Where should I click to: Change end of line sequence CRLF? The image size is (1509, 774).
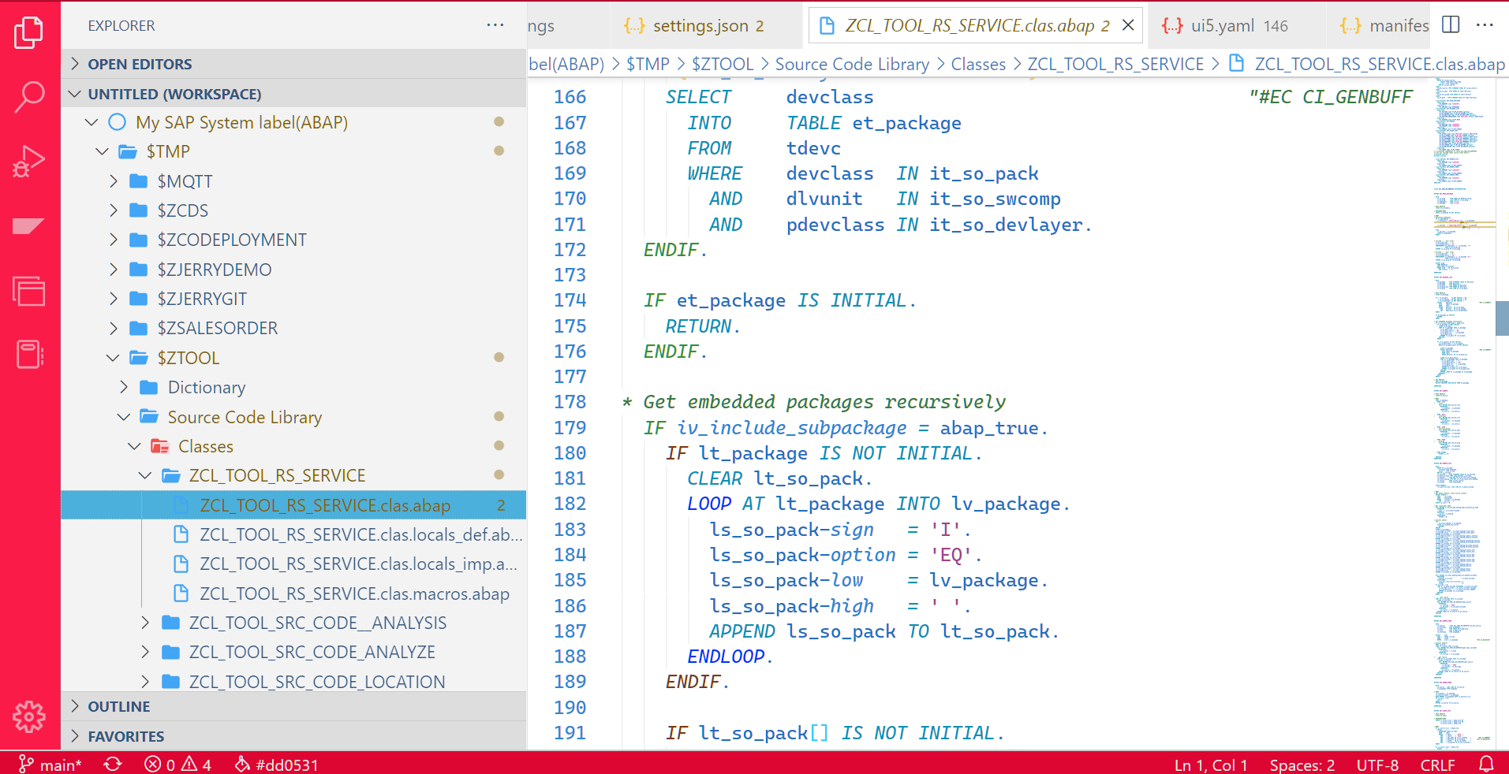(x=1437, y=765)
